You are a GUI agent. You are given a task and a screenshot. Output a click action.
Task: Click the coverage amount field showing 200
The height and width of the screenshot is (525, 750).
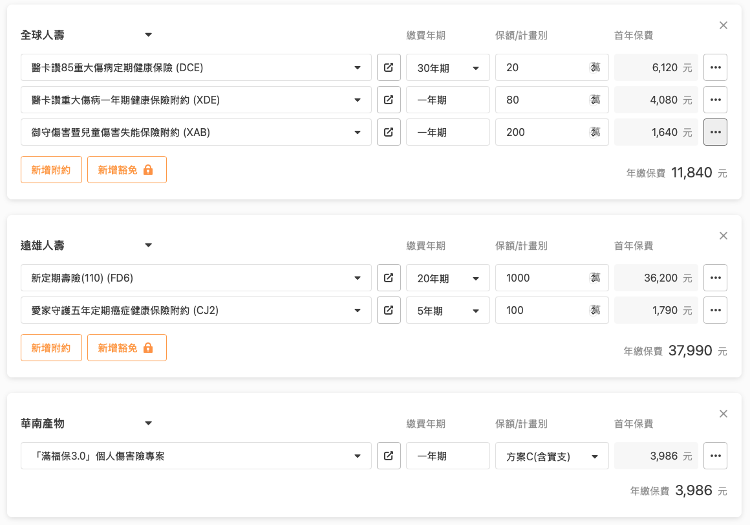click(543, 132)
